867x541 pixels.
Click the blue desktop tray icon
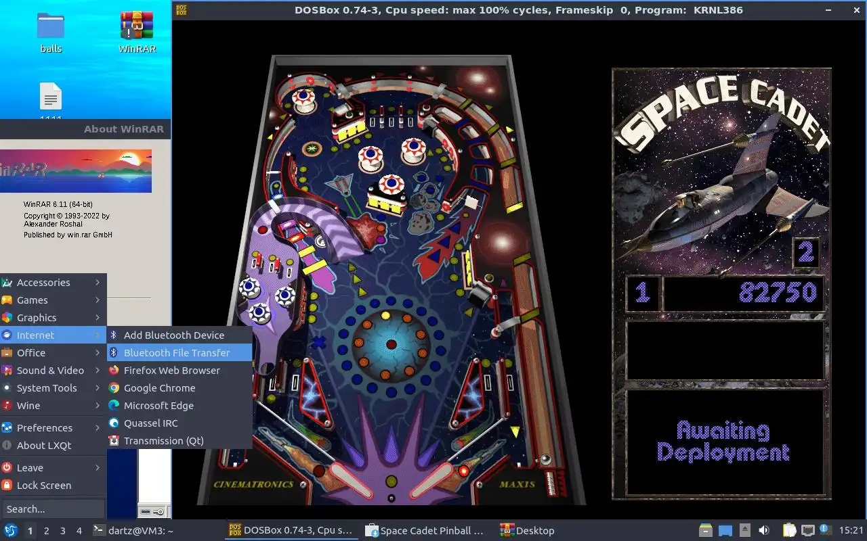click(725, 531)
